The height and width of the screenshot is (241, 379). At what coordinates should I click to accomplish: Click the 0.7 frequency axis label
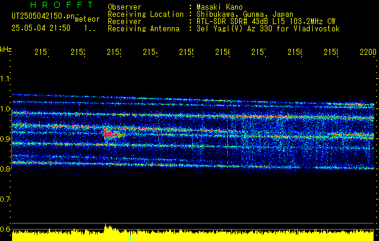5,199
